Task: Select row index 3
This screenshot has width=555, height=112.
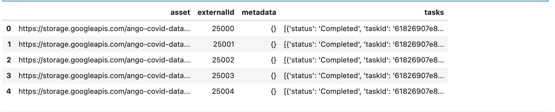Action: 9,76
